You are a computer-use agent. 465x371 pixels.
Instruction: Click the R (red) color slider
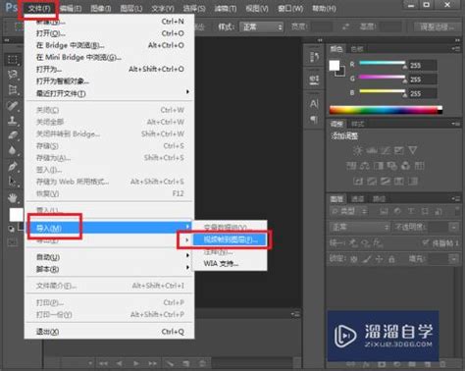click(x=382, y=63)
